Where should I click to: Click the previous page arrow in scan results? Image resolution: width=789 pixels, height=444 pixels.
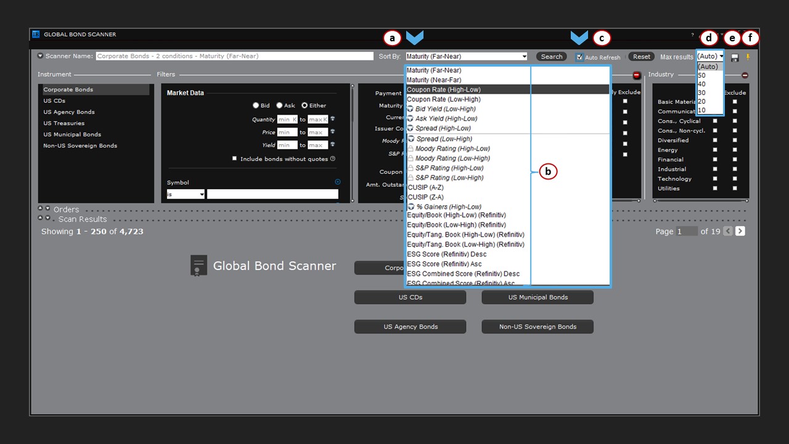coord(728,231)
